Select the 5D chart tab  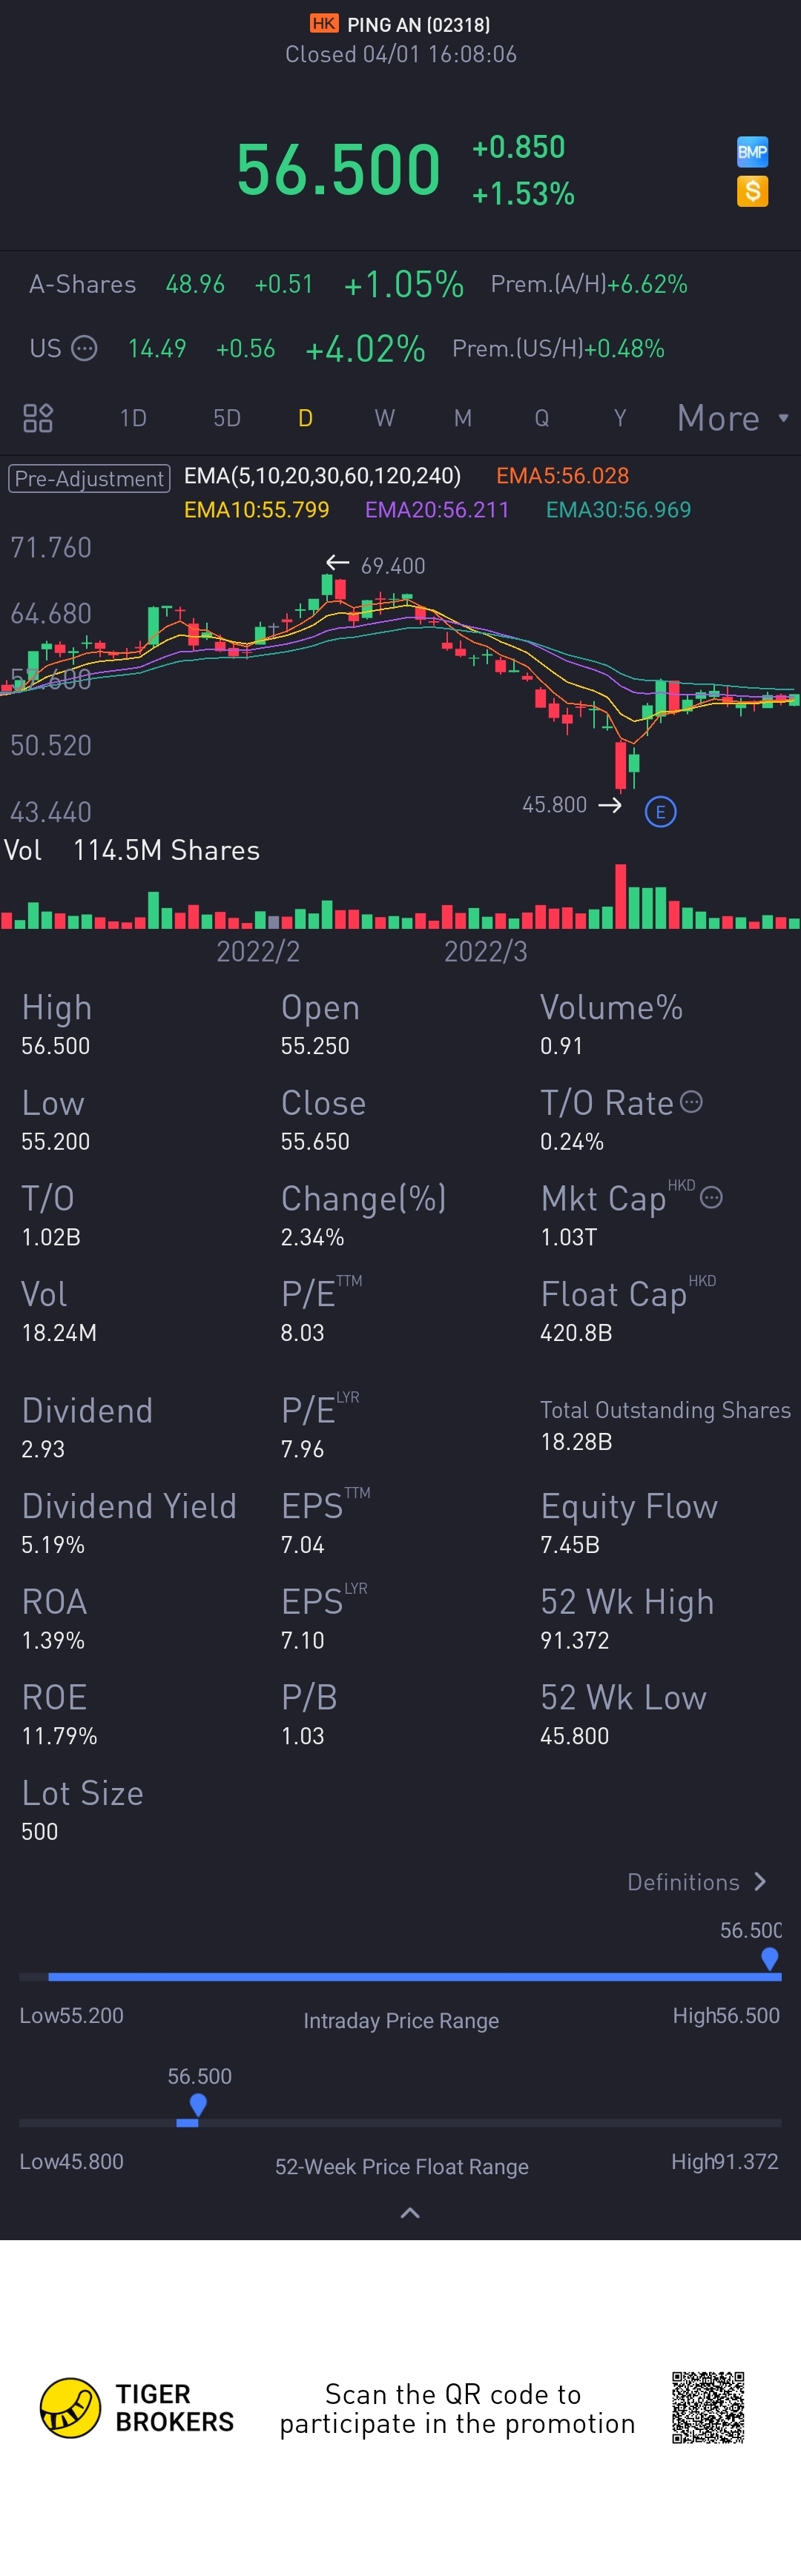pyautogui.click(x=227, y=418)
